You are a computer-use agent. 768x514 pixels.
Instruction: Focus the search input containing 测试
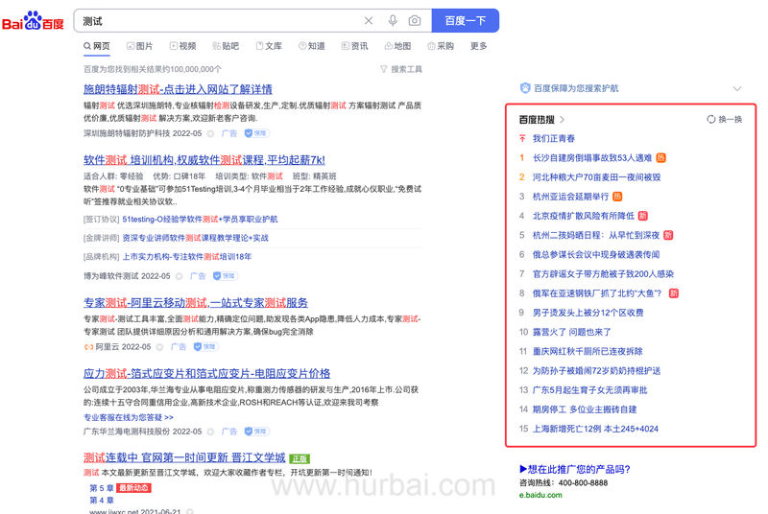(x=221, y=20)
